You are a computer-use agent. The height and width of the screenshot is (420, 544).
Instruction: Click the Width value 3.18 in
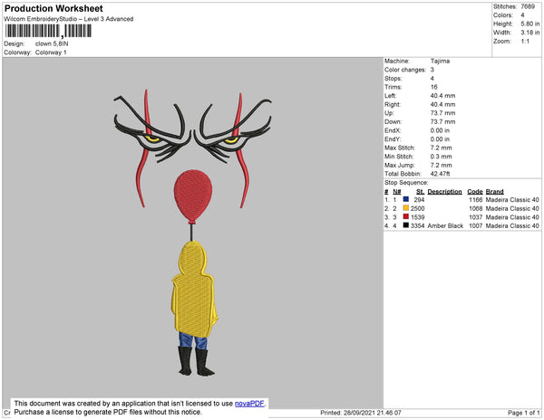tap(530, 33)
